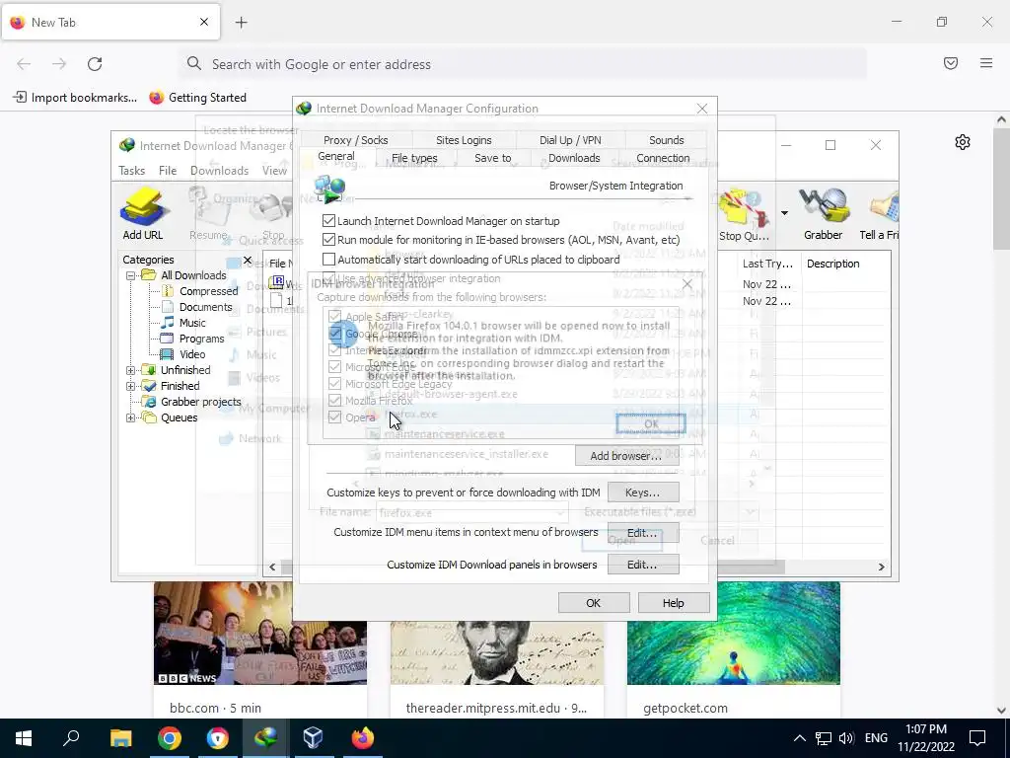Confirm the configuration with OK button
The image size is (1010, 758).
[593, 603]
